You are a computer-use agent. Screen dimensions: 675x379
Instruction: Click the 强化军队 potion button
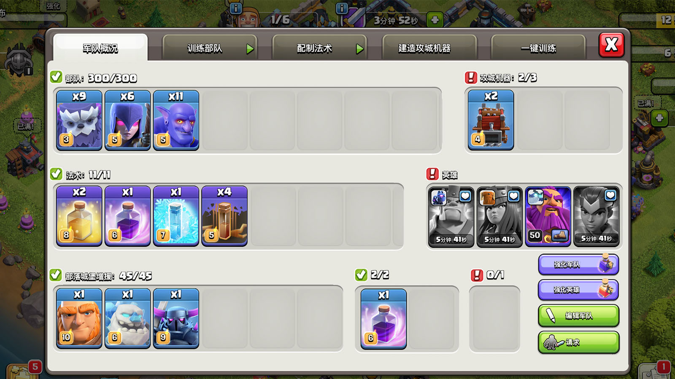[579, 264]
